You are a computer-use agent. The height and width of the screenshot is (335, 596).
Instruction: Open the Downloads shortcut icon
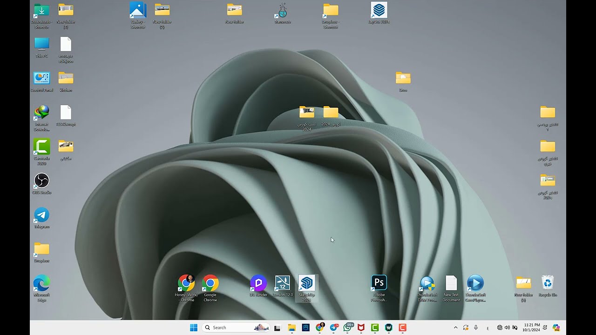[x=41, y=16]
